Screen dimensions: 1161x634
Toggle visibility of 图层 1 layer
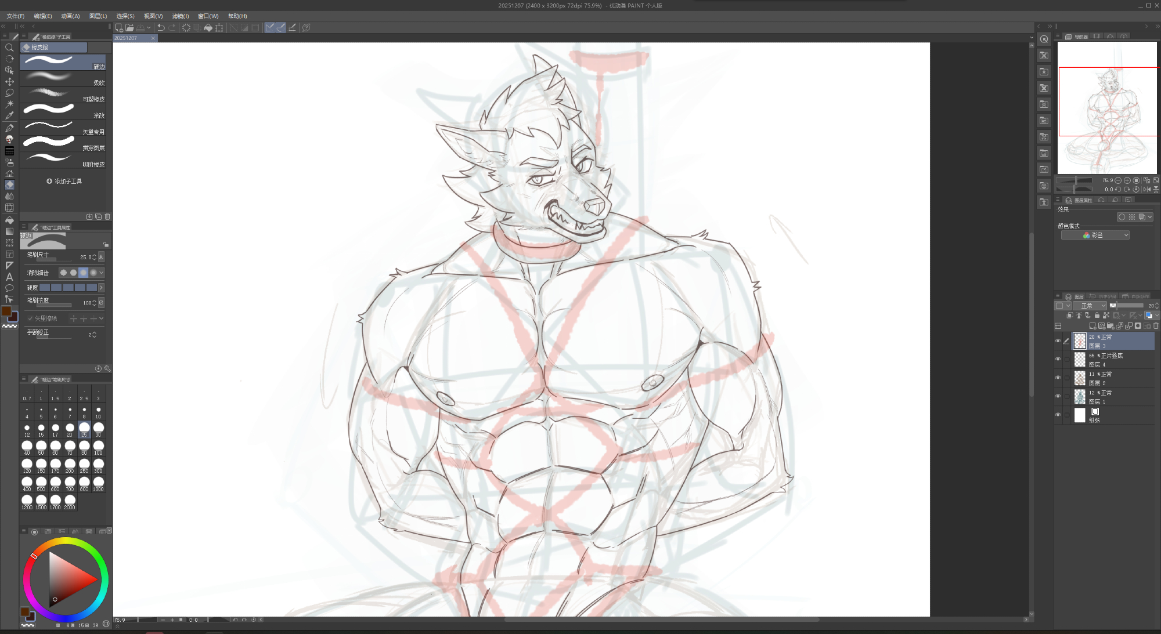tap(1058, 396)
